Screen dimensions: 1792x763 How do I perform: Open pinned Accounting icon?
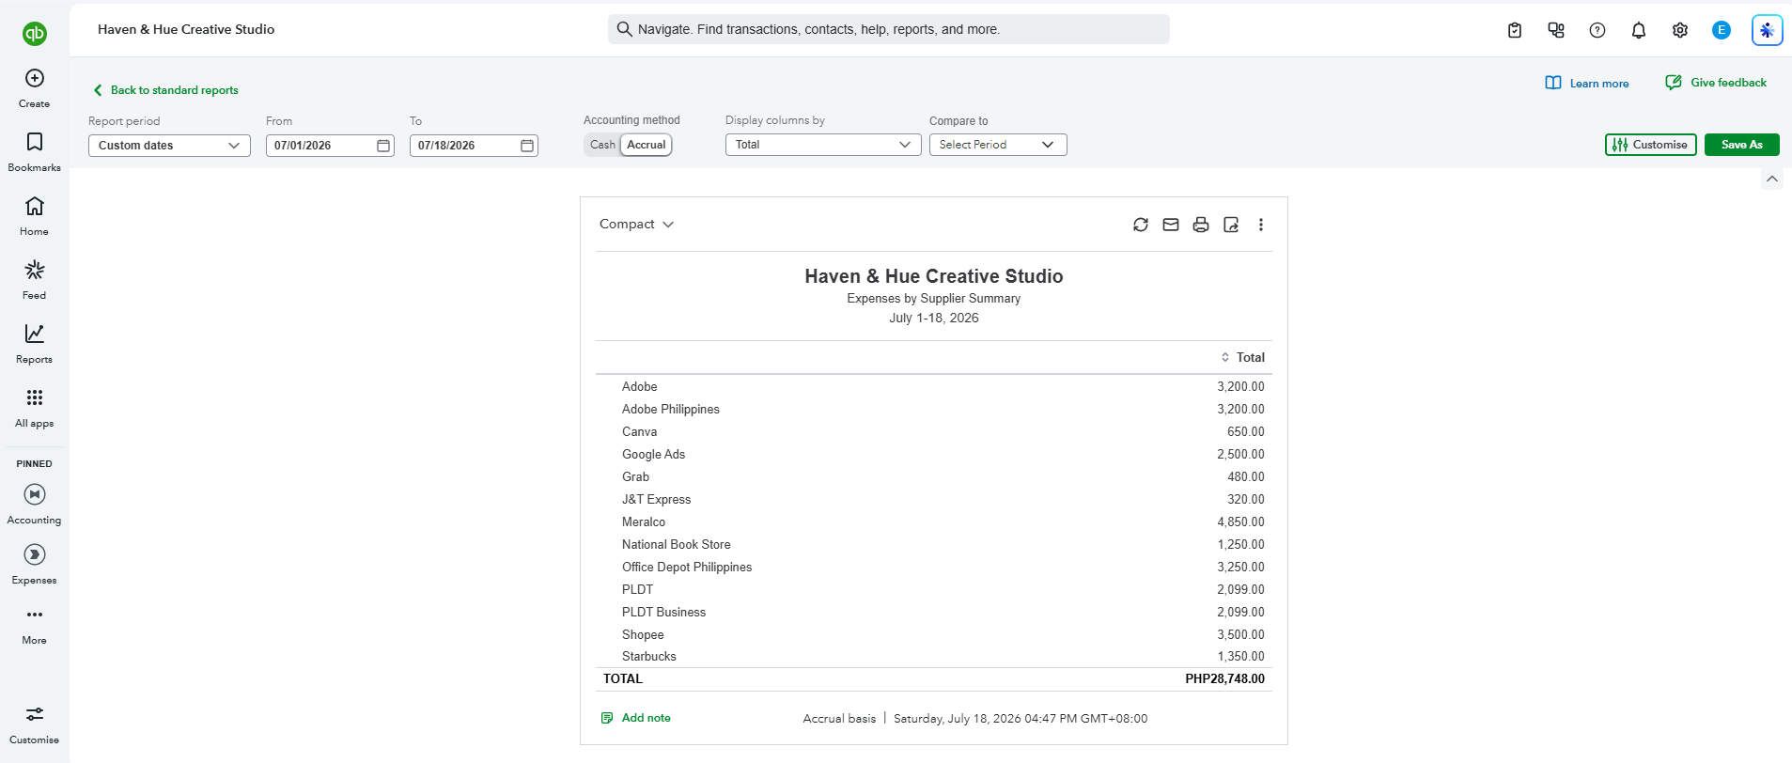[x=35, y=494]
